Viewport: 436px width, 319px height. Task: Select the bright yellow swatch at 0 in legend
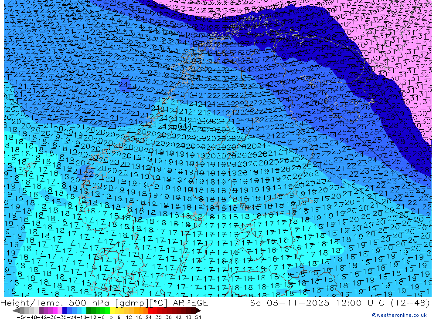(x=112, y=311)
